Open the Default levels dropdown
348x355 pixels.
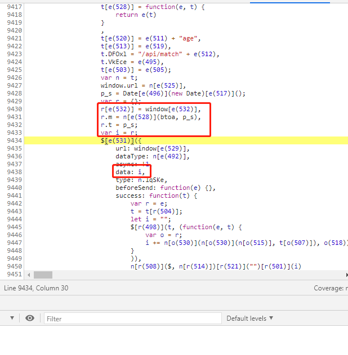249,318
